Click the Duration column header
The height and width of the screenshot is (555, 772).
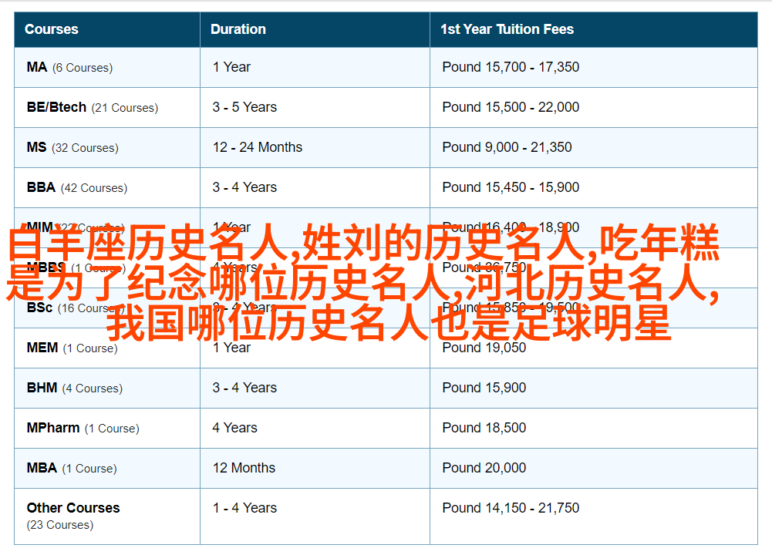pyautogui.click(x=238, y=29)
